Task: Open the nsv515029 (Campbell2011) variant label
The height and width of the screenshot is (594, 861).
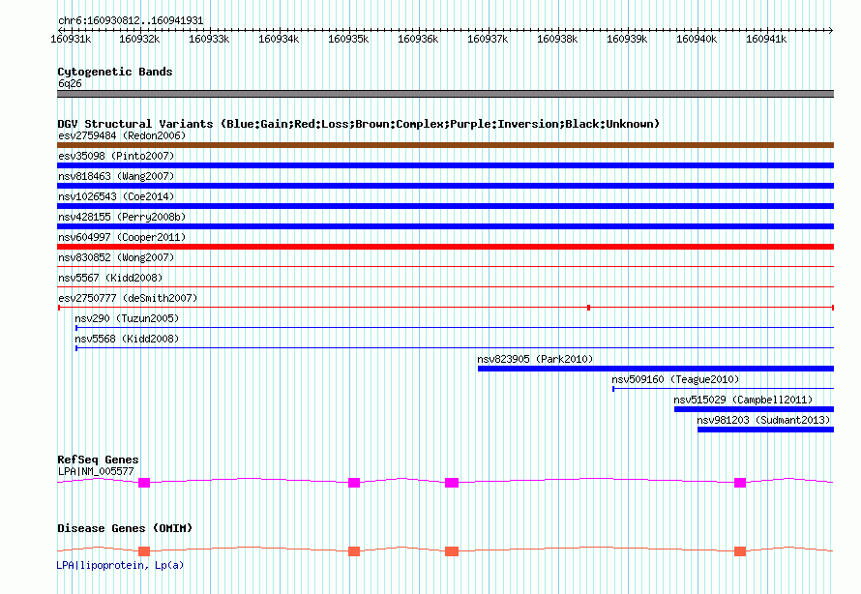Action: pos(743,400)
